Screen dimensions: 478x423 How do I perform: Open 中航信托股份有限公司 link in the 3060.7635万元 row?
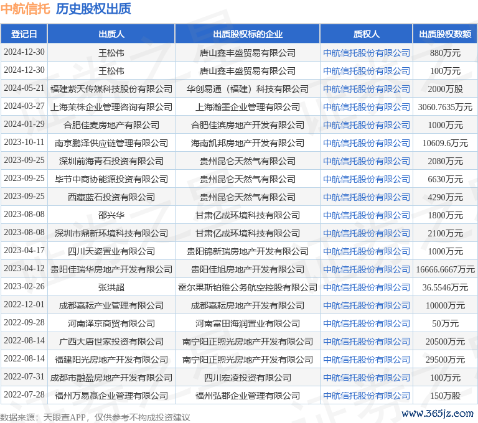point(367,107)
